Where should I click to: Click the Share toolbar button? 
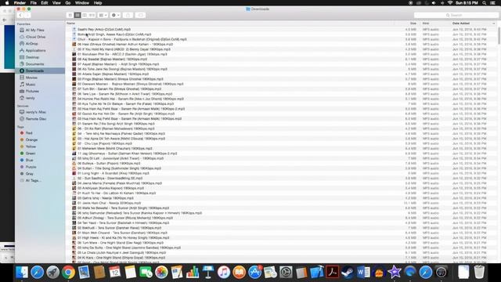[128, 15]
